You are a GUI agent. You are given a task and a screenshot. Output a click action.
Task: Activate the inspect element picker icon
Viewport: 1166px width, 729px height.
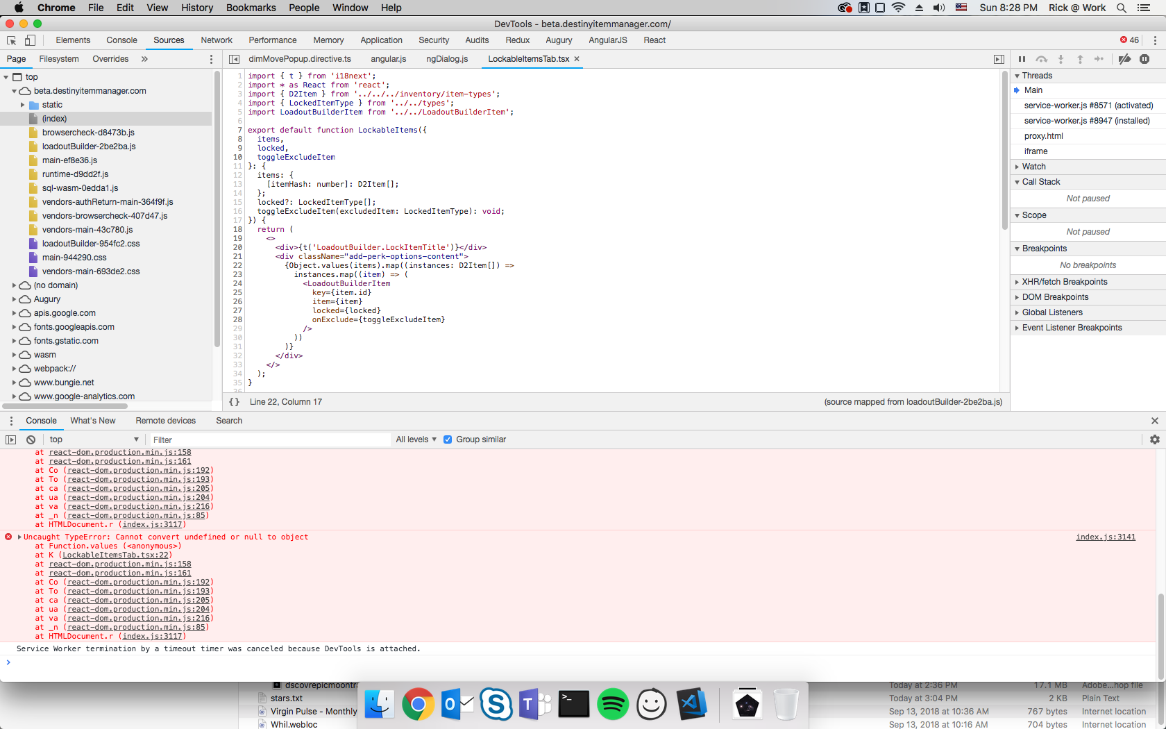coord(11,40)
